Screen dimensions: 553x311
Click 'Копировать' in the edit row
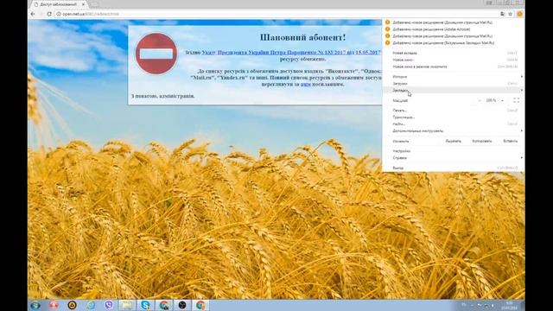[x=482, y=141]
